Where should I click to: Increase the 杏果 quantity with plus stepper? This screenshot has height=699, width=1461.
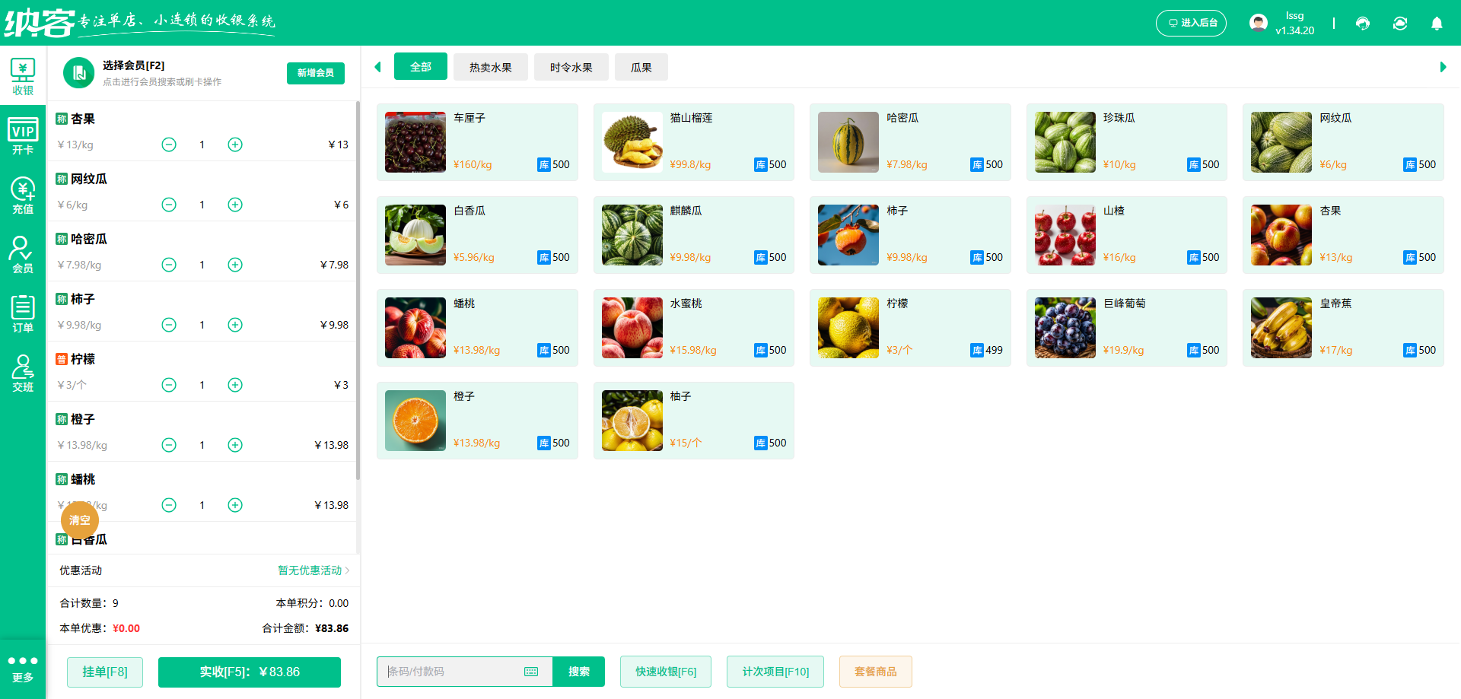tap(235, 144)
